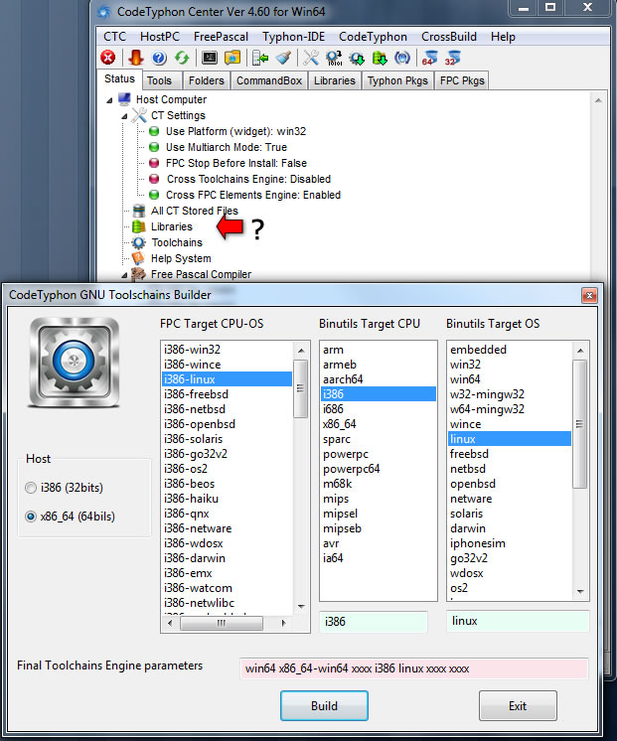Click Binutils Target OS vertical scrollbar thumb

tap(580, 424)
